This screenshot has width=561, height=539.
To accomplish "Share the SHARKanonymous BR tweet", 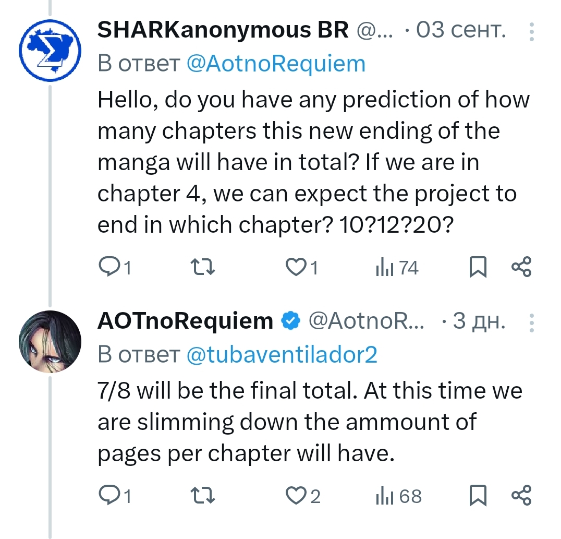I will pos(521,268).
